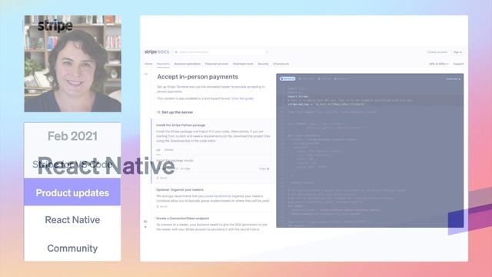Select the GitHub install tab

coord(169,150)
